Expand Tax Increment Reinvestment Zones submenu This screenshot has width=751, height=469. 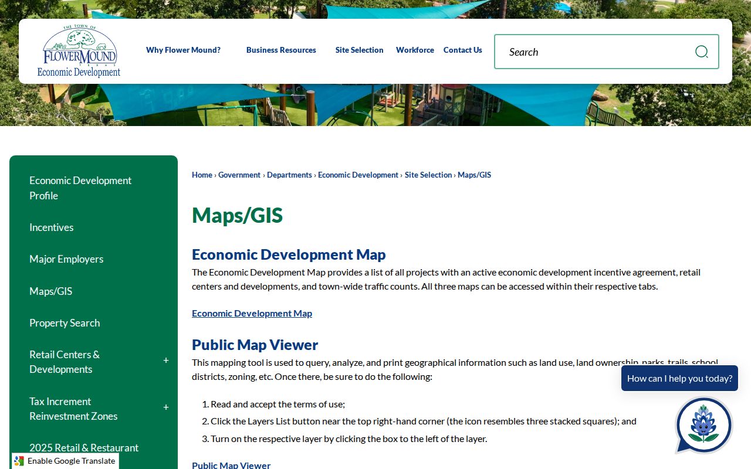[x=166, y=407]
